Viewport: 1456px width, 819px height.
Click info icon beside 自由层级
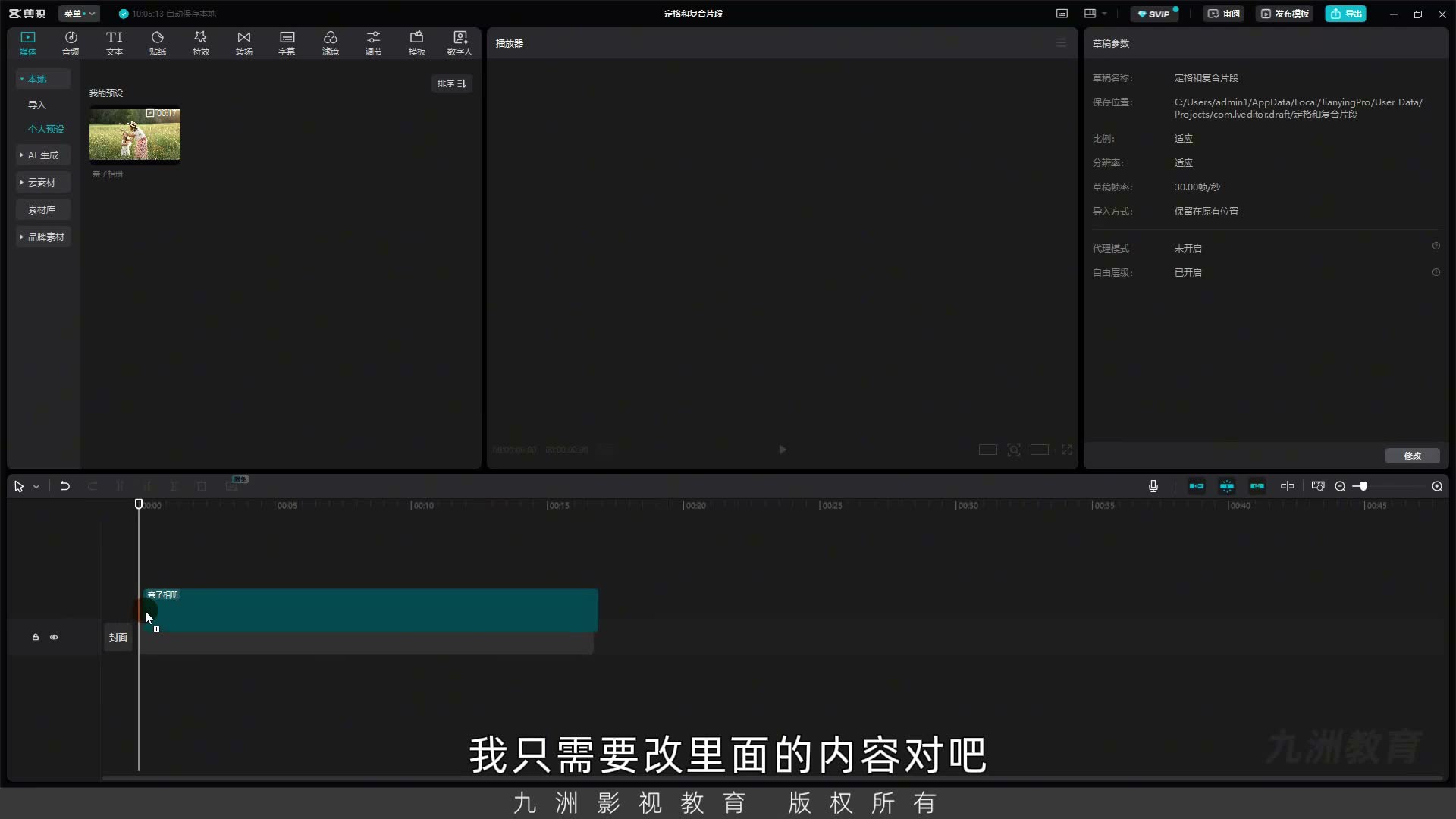[1436, 272]
